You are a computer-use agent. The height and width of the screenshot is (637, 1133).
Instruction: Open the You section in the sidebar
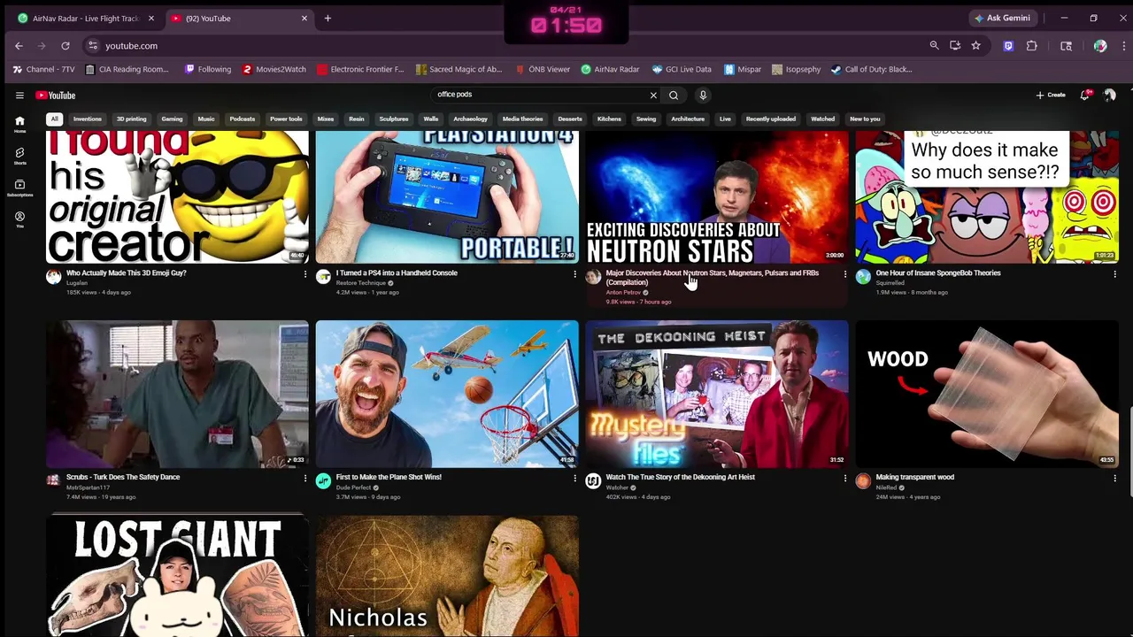[x=19, y=219]
